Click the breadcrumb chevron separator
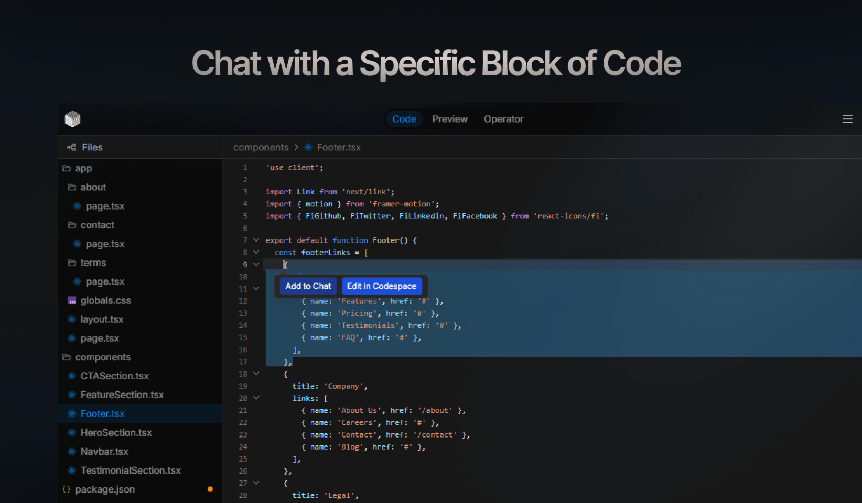This screenshot has width=862, height=503. (296, 147)
